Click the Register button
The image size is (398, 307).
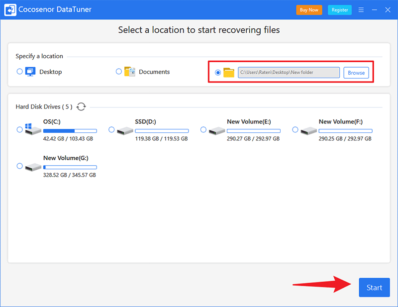coord(340,10)
